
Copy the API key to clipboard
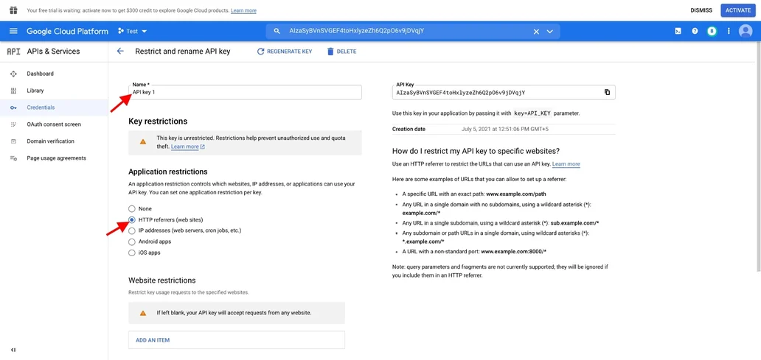point(607,92)
